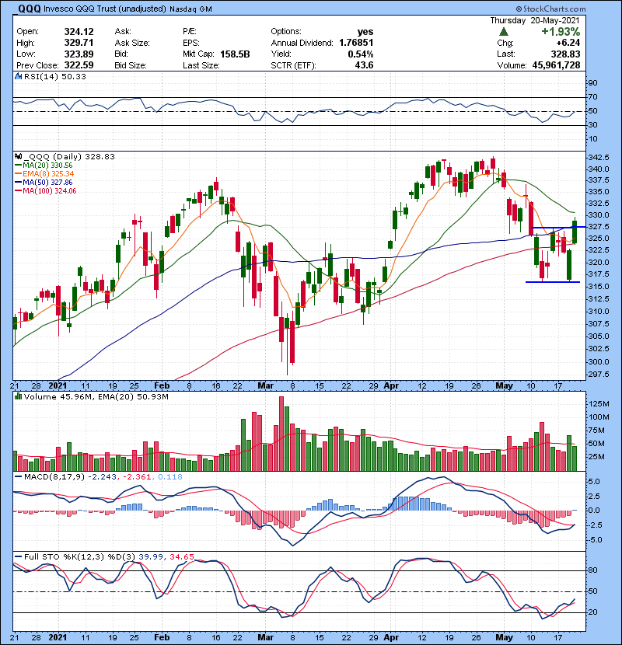Click the green up-triangle next to +1.93%

504,32
